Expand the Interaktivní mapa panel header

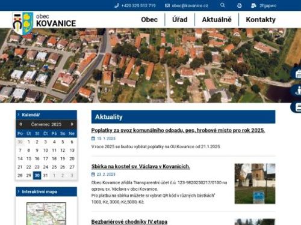pos(46,191)
